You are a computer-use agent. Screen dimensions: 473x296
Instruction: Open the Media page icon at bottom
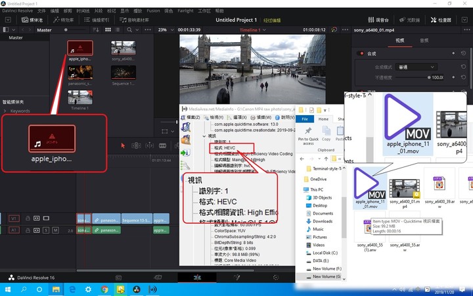[118, 278]
